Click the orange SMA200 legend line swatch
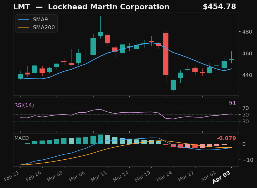 tap(23, 27)
